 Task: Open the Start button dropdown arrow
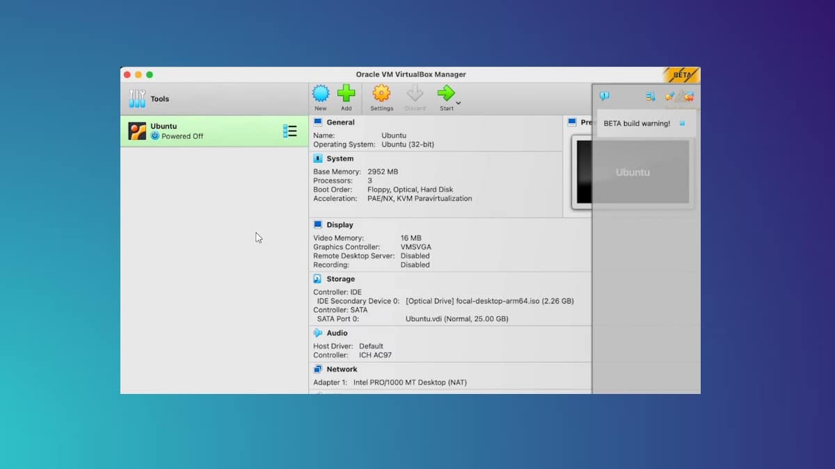[459, 103]
